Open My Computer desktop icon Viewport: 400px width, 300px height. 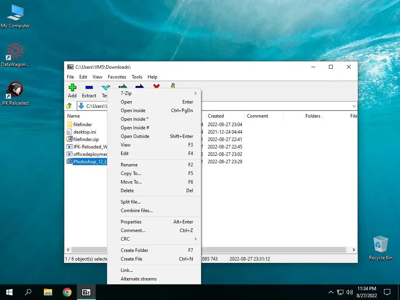(15, 16)
